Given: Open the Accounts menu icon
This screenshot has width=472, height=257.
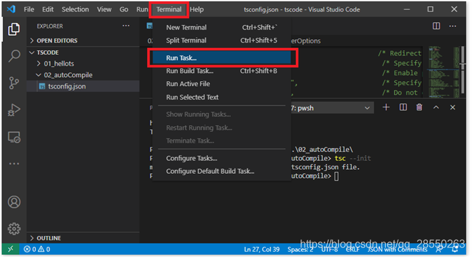Looking at the screenshot, I should 14,202.
